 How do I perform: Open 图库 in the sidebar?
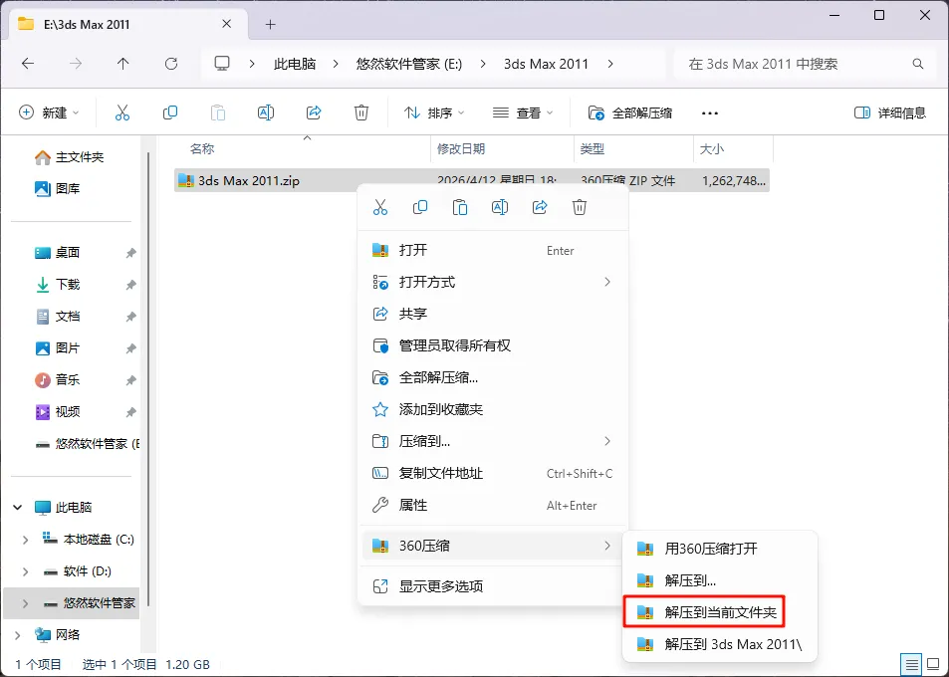pos(58,188)
